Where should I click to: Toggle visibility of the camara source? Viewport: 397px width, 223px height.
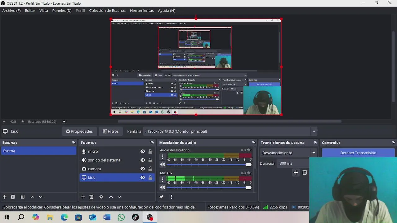(x=142, y=169)
